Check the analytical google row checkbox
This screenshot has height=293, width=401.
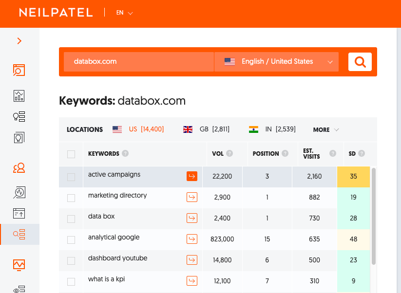pos(71,240)
